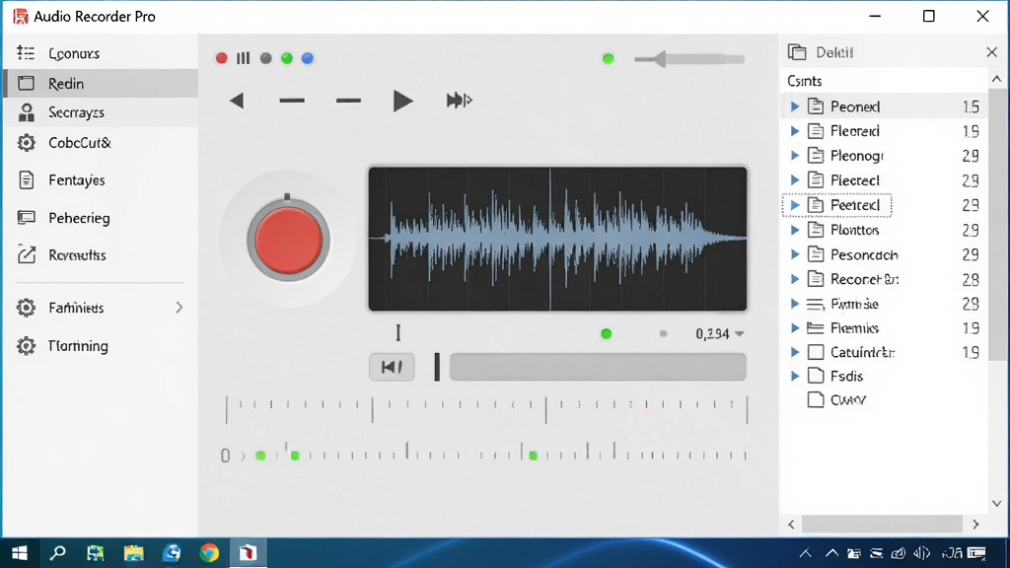Click the document icon next to Fentayes

coord(27,180)
